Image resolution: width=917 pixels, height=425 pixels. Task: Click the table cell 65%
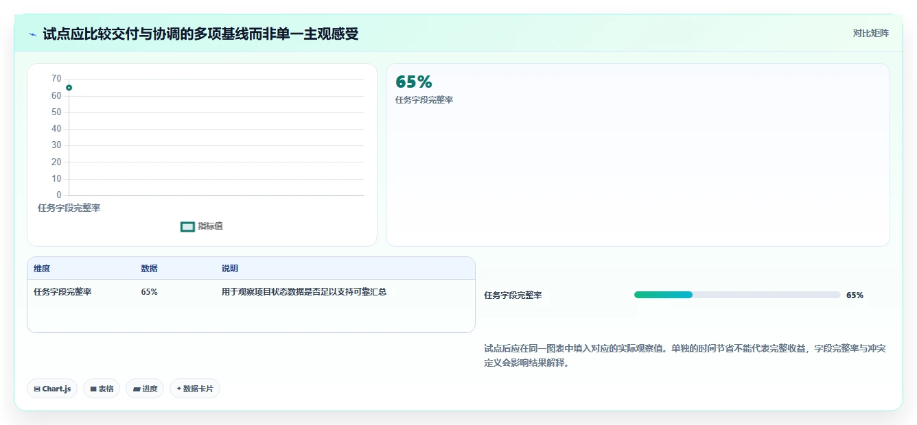coord(149,292)
